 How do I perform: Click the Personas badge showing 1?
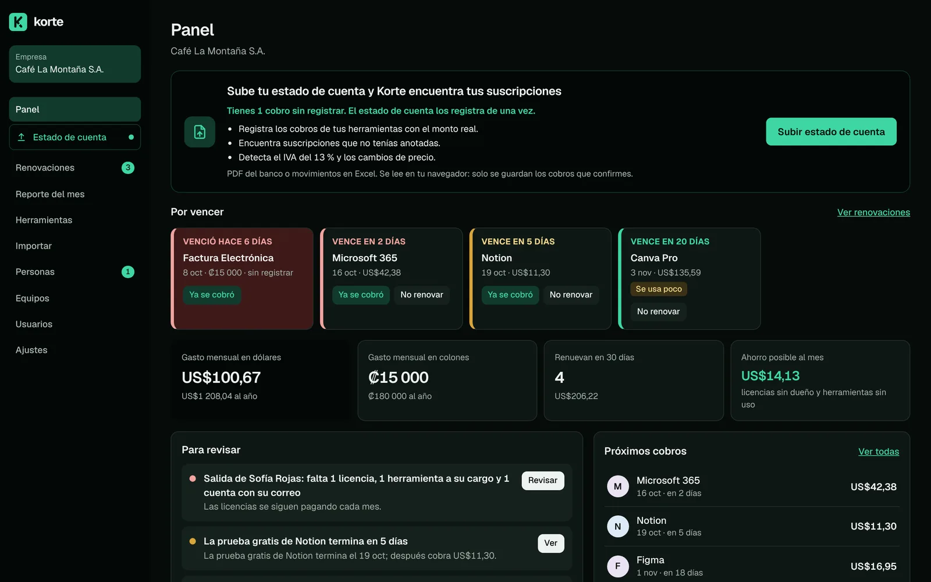(x=128, y=272)
